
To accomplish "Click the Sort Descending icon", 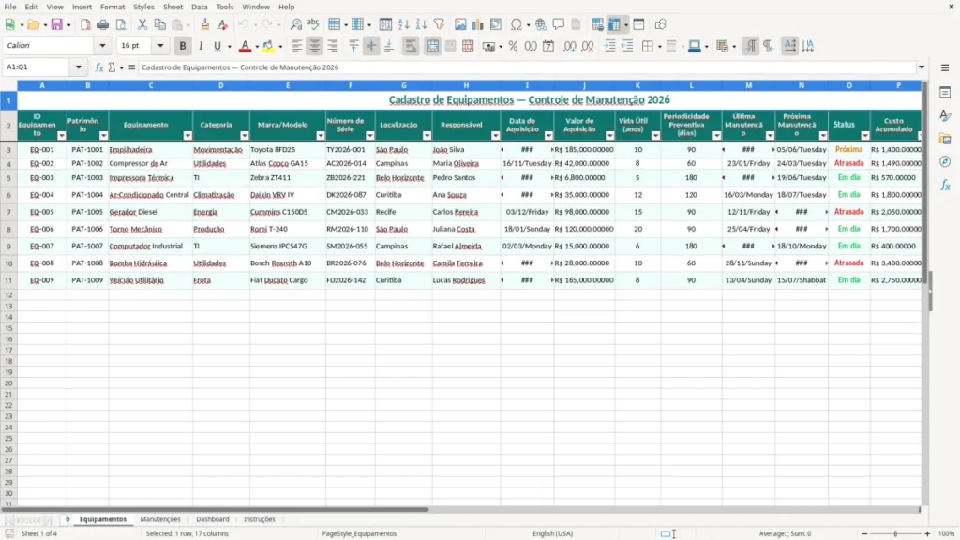I will tap(421, 24).
